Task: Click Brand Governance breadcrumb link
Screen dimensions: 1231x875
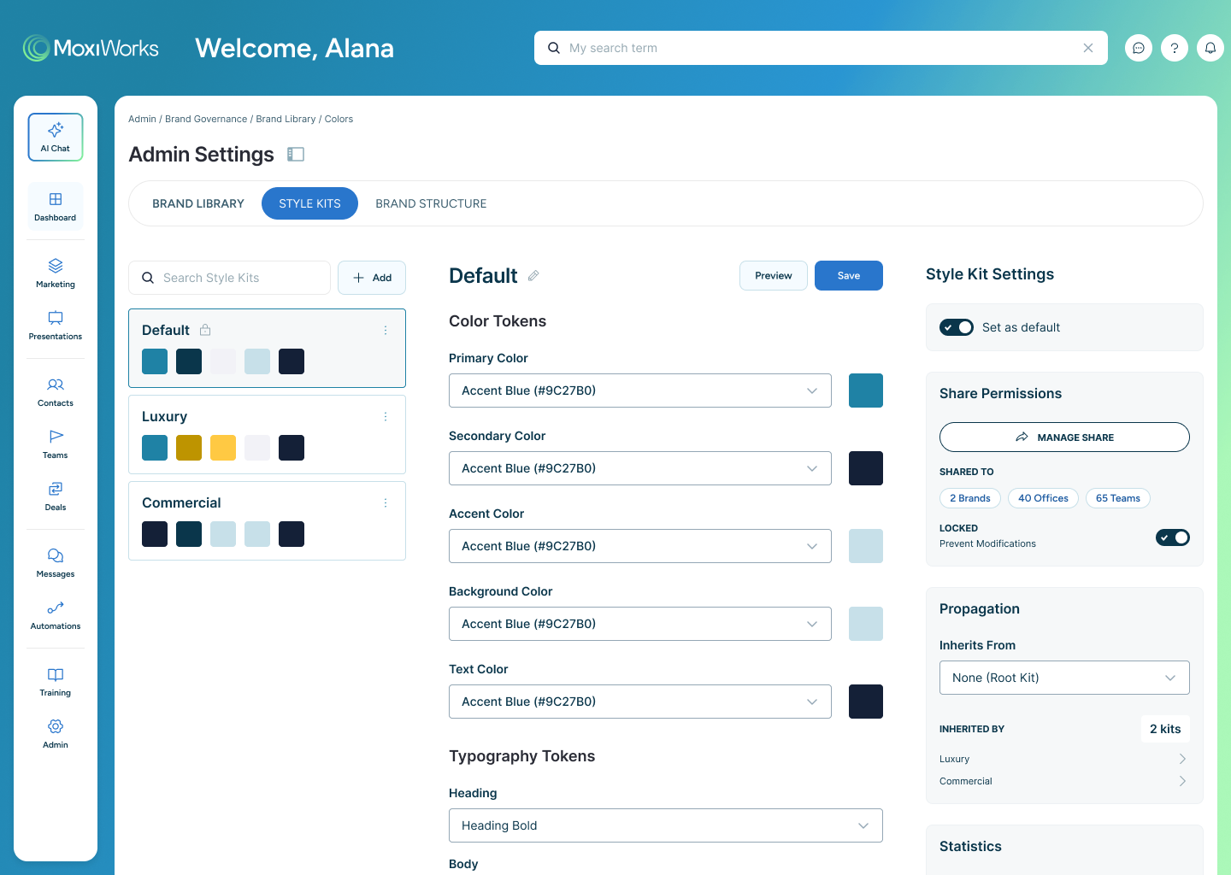Action: (206, 119)
